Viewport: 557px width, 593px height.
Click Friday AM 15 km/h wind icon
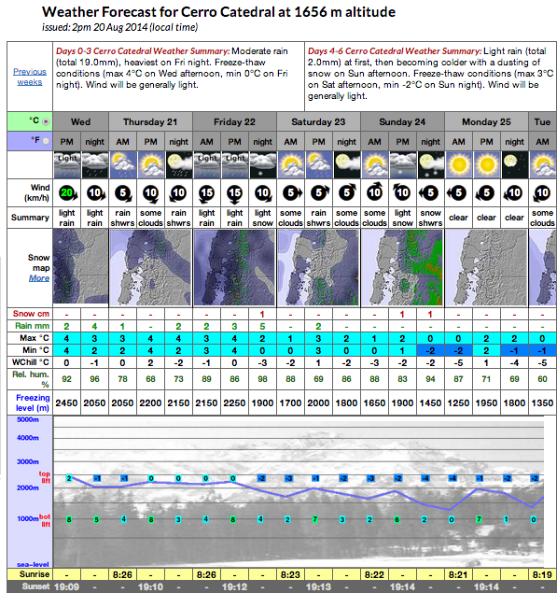coord(207,193)
